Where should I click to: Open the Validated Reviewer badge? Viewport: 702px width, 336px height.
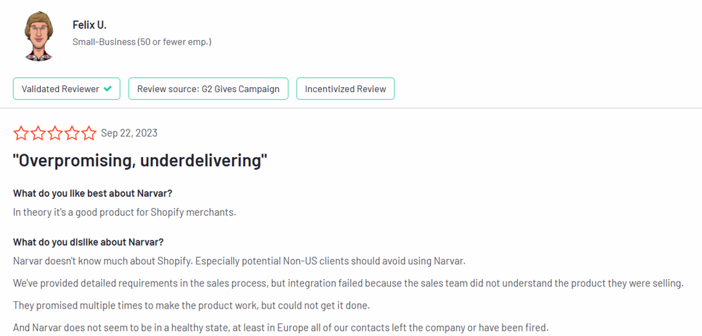click(x=66, y=88)
